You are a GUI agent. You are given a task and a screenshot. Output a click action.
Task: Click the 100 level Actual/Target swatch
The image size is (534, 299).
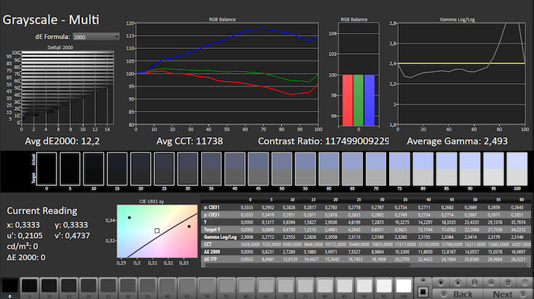[x=517, y=169]
